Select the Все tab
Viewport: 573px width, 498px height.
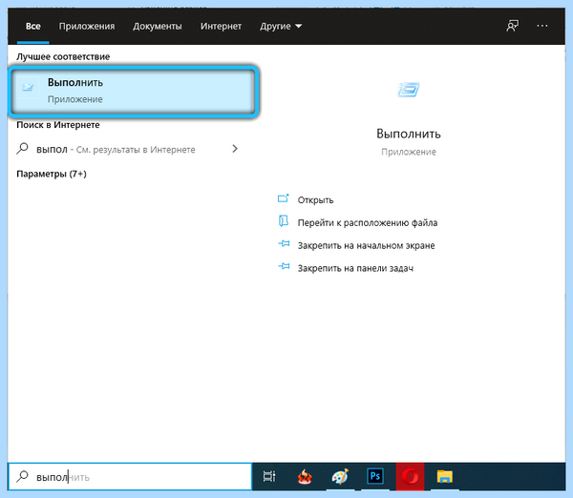pyautogui.click(x=32, y=26)
